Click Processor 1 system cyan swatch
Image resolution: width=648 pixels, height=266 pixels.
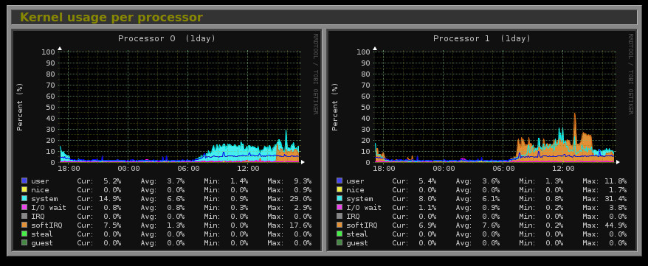click(x=339, y=198)
